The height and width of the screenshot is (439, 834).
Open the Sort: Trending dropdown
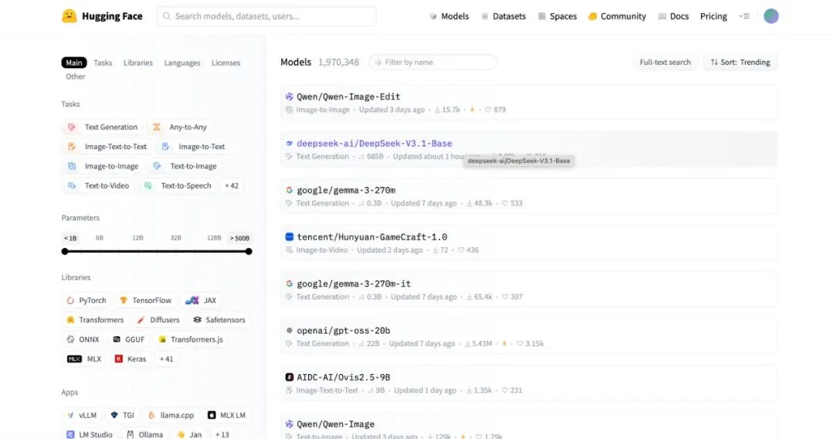[x=740, y=63]
